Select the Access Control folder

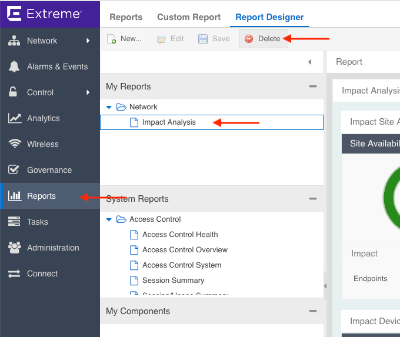coord(155,219)
